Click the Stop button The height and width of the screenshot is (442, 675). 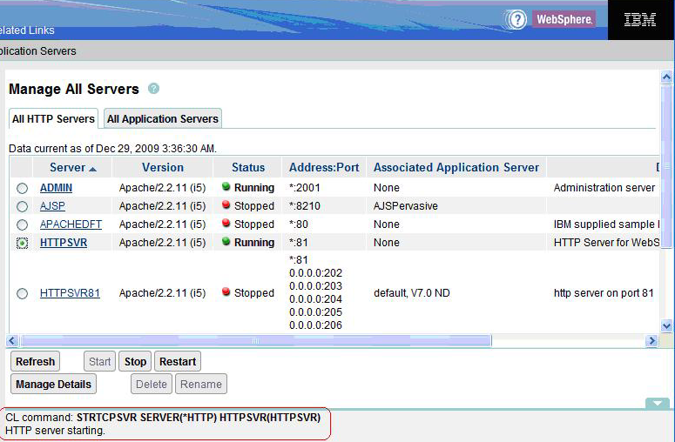point(135,362)
